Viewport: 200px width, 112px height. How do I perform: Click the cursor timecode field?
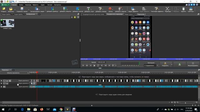[101, 62]
